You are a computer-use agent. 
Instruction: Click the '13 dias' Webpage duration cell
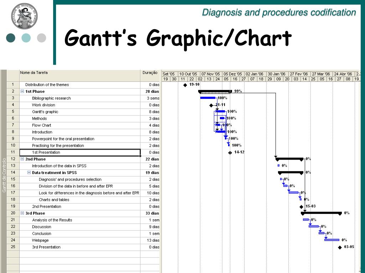click(x=150, y=240)
